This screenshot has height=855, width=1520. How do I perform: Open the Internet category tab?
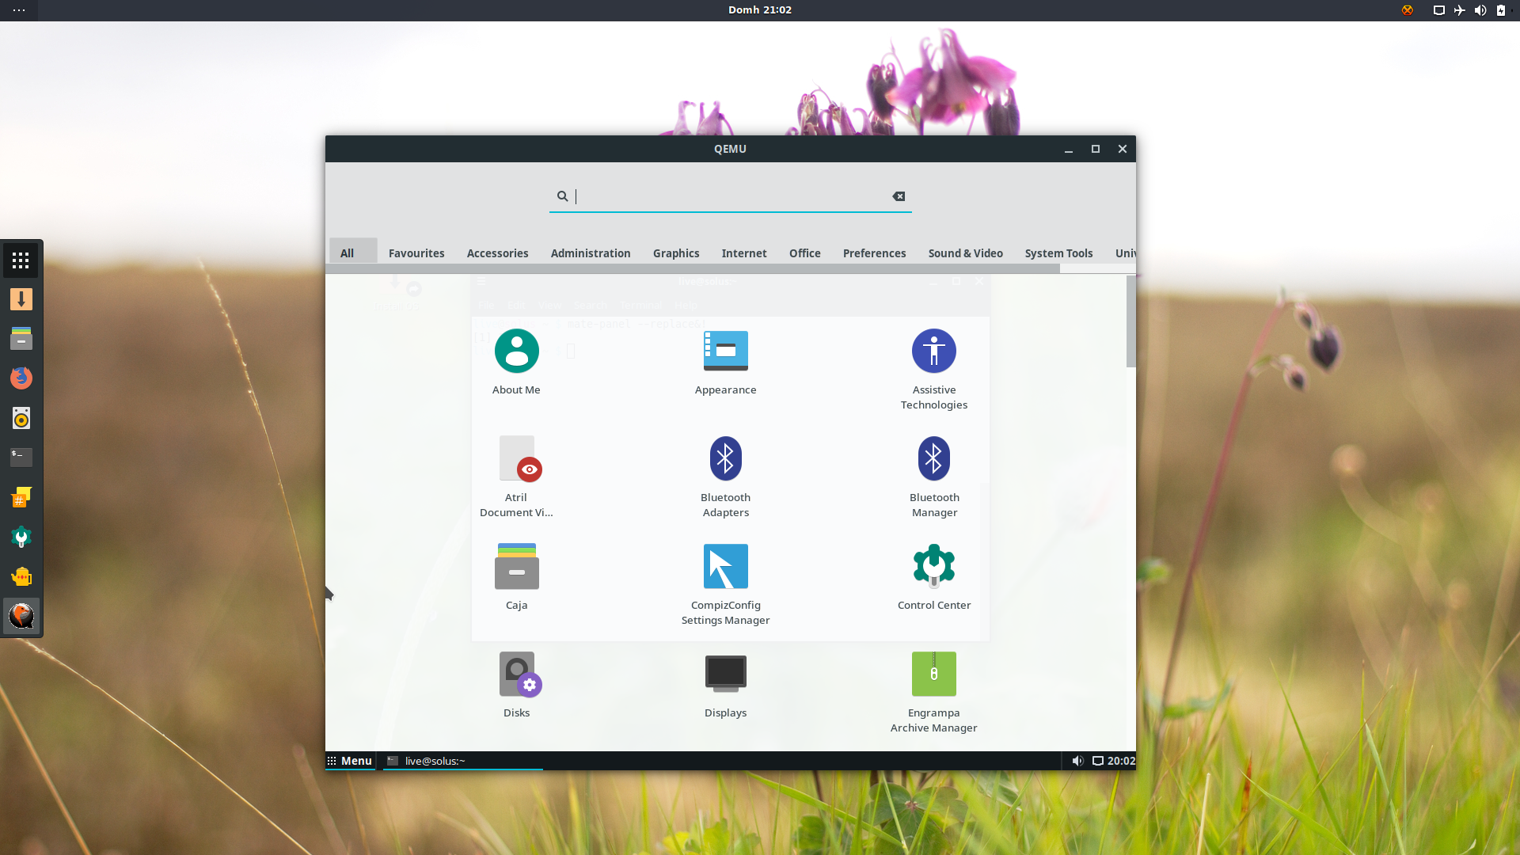[744, 253]
